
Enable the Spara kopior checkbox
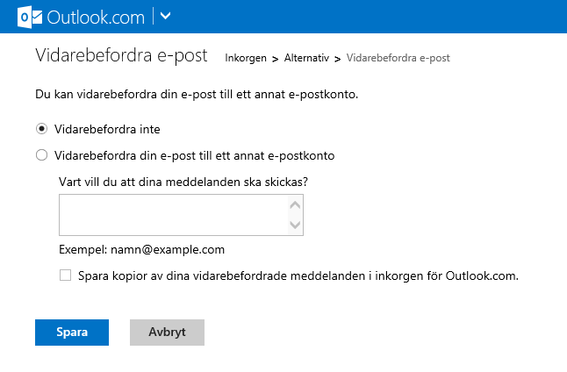coord(66,275)
